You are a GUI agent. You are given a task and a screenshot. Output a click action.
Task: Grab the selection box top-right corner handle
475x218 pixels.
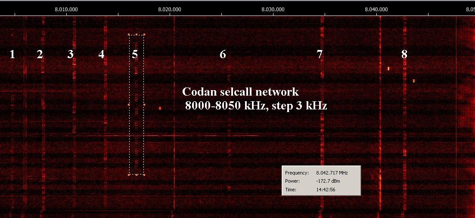click(144, 34)
